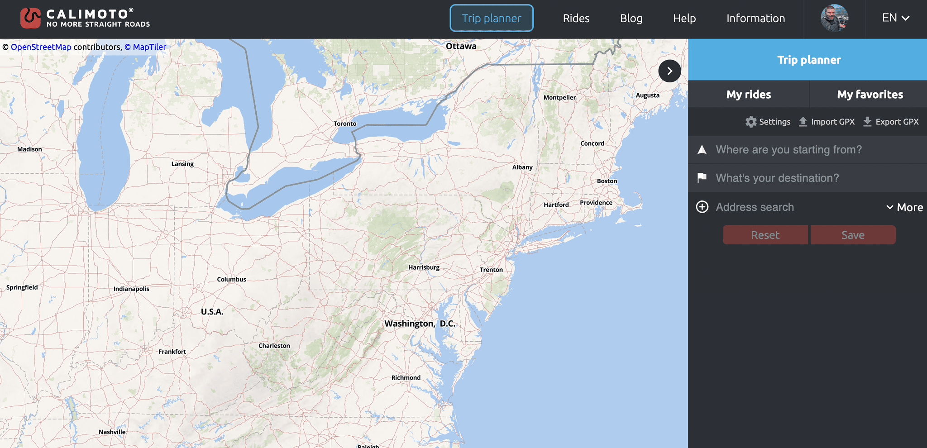927x448 pixels.
Task: Select the starting point triangle icon
Action: click(x=702, y=149)
